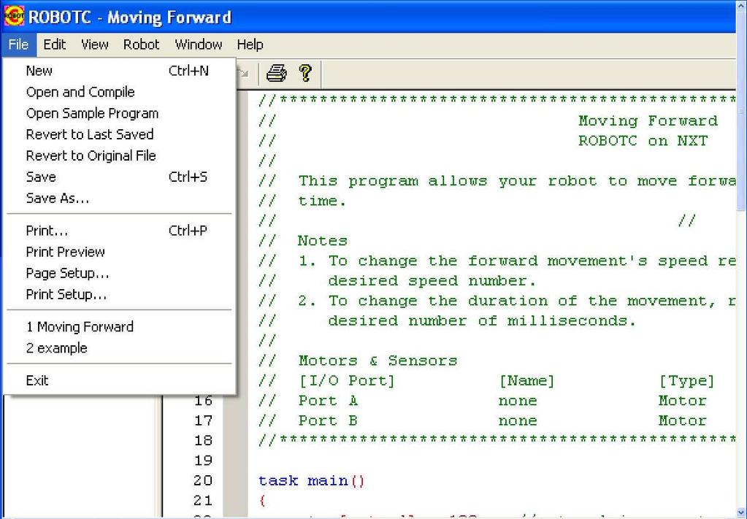The height and width of the screenshot is (519, 747).
Task: Choose Revert to Last Saved
Action: click(x=119, y=134)
